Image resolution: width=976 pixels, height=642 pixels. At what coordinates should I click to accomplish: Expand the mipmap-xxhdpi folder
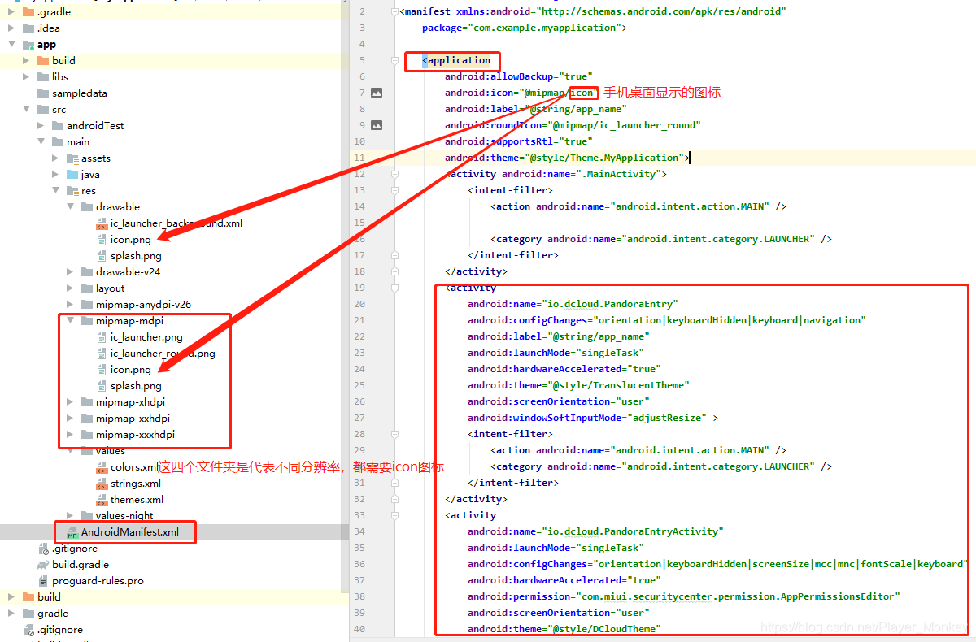(70, 419)
